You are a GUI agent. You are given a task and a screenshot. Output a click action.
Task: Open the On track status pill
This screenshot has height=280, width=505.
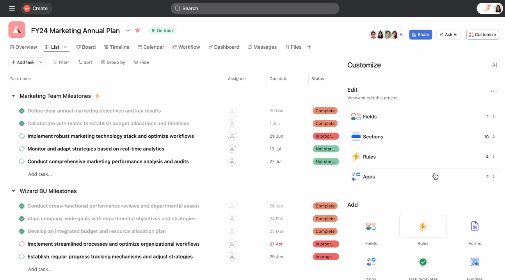pyautogui.click(x=162, y=30)
